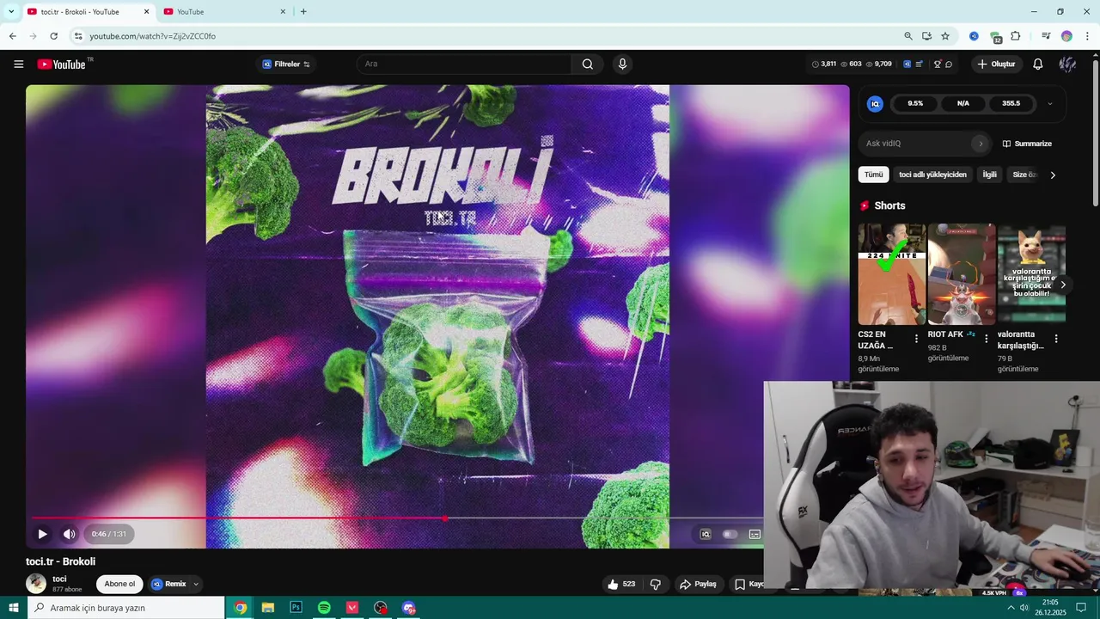The width and height of the screenshot is (1100, 619).
Task: Open File Explorer from the taskbar
Action: coord(267,608)
